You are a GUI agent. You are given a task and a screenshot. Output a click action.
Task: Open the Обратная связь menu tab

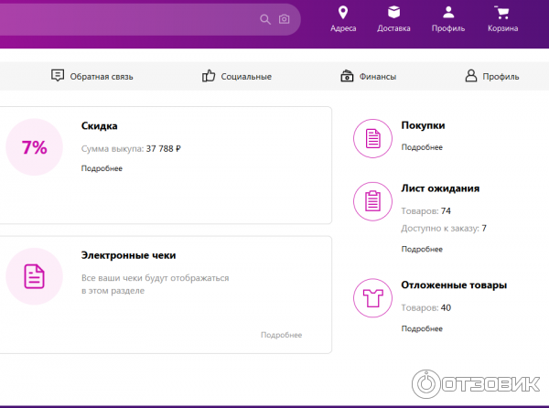91,77
